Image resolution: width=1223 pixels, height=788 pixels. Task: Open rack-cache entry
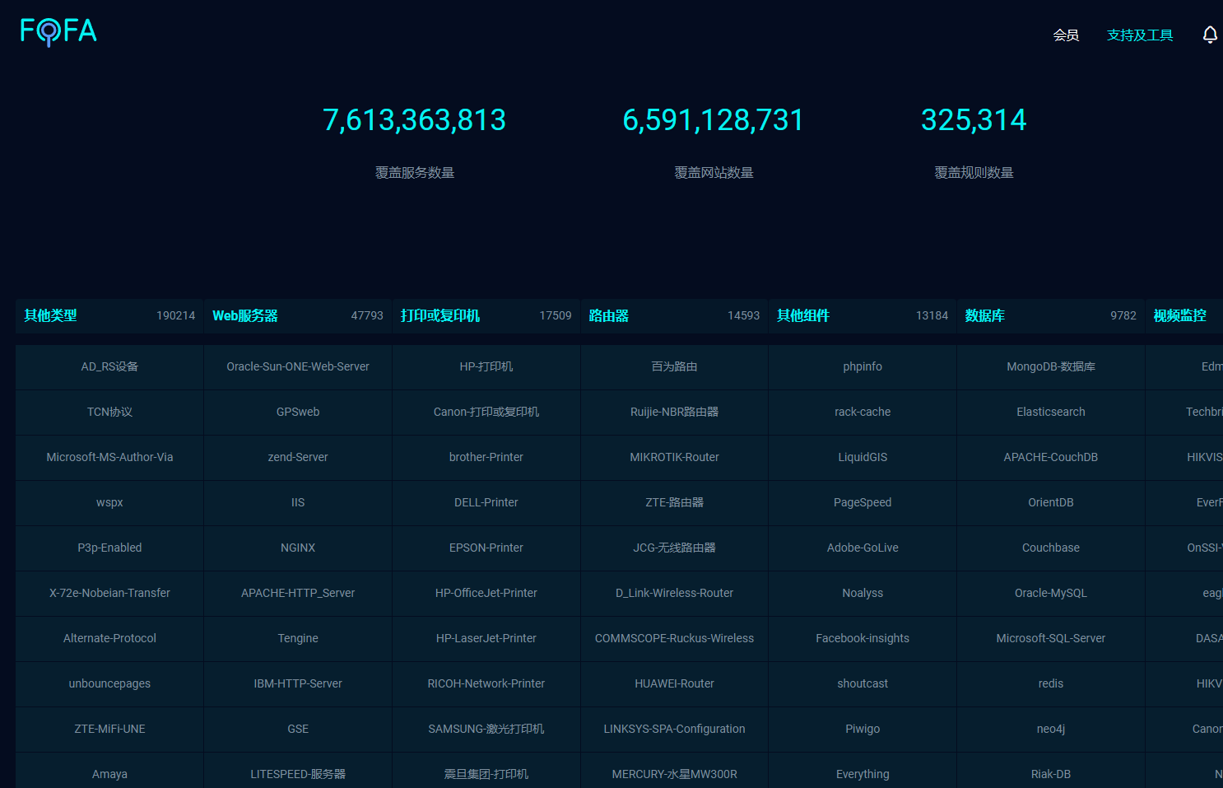pyautogui.click(x=863, y=412)
